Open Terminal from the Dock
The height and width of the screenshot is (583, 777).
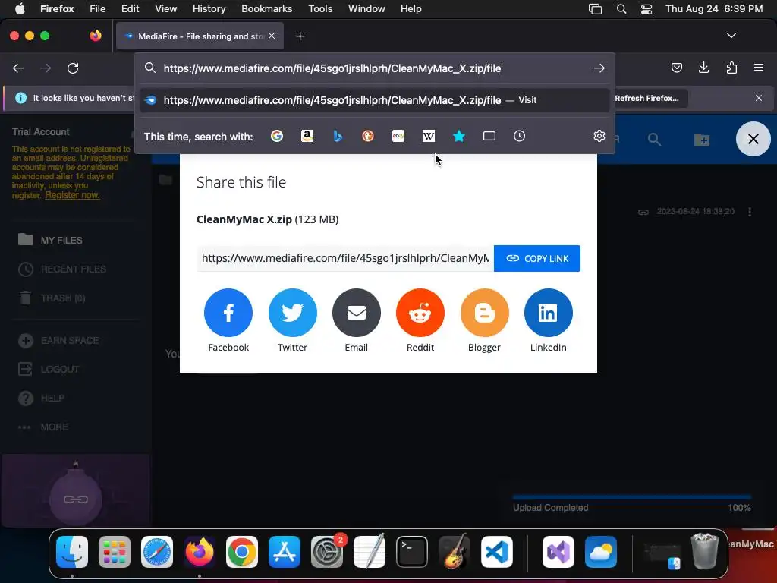[412, 552]
